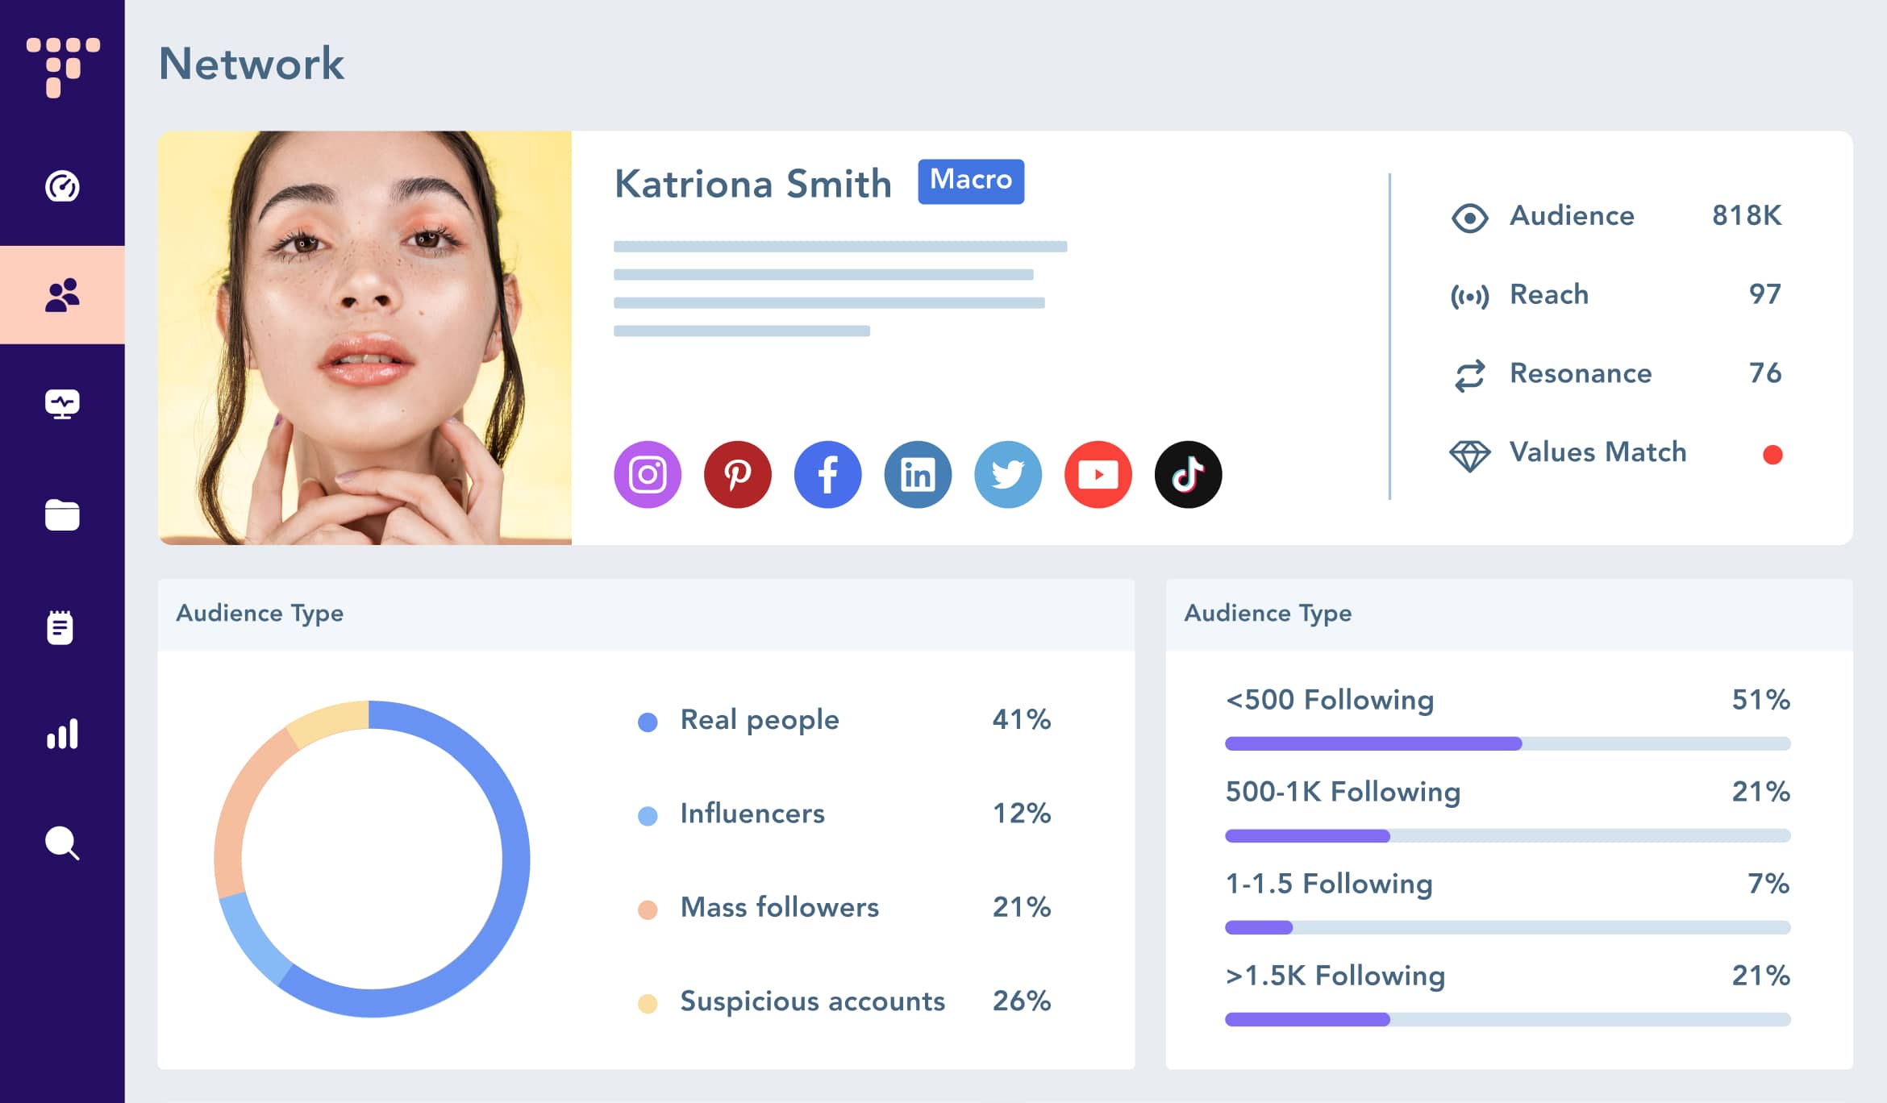Click the Katriona Smith name heading
This screenshot has height=1103, width=1887.
point(753,184)
